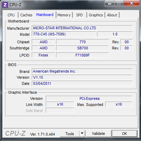The height and width of the screenshot is (141, 141).
Task: Click the maximize button in title bar
Action: (119, 3)
